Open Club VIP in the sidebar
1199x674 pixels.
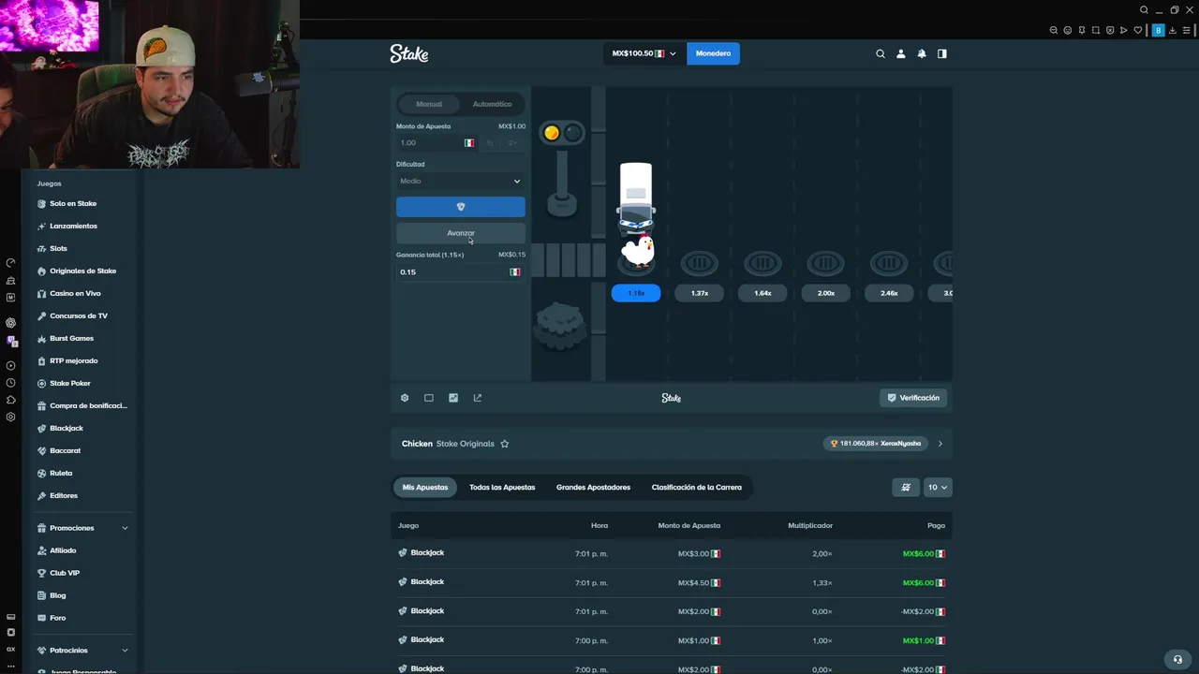point(65,573)
